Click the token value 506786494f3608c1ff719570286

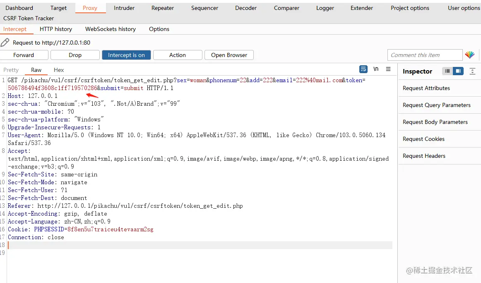pyautogui.click(x=53, y=88)
